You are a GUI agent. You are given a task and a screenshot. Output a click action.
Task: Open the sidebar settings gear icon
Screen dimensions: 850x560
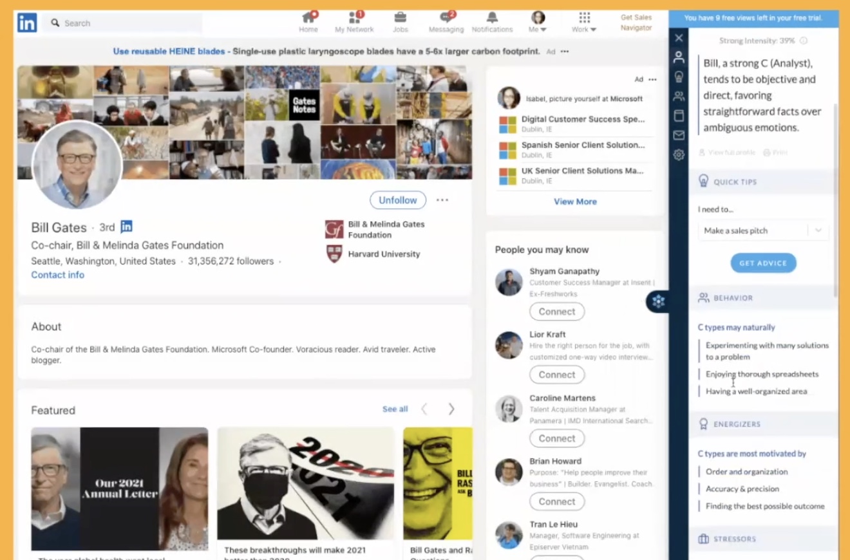[x=679, y=155]
